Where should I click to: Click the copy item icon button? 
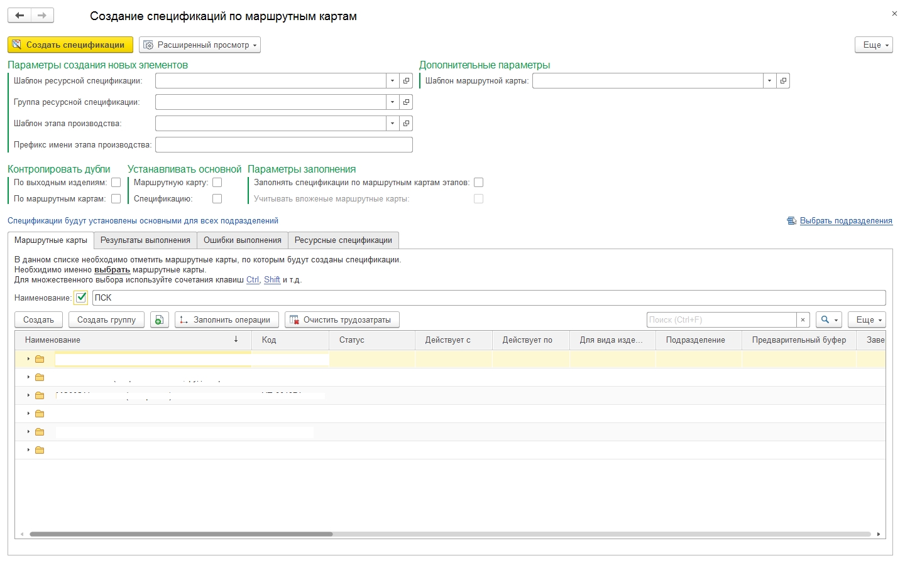click(x=160, y=320)
